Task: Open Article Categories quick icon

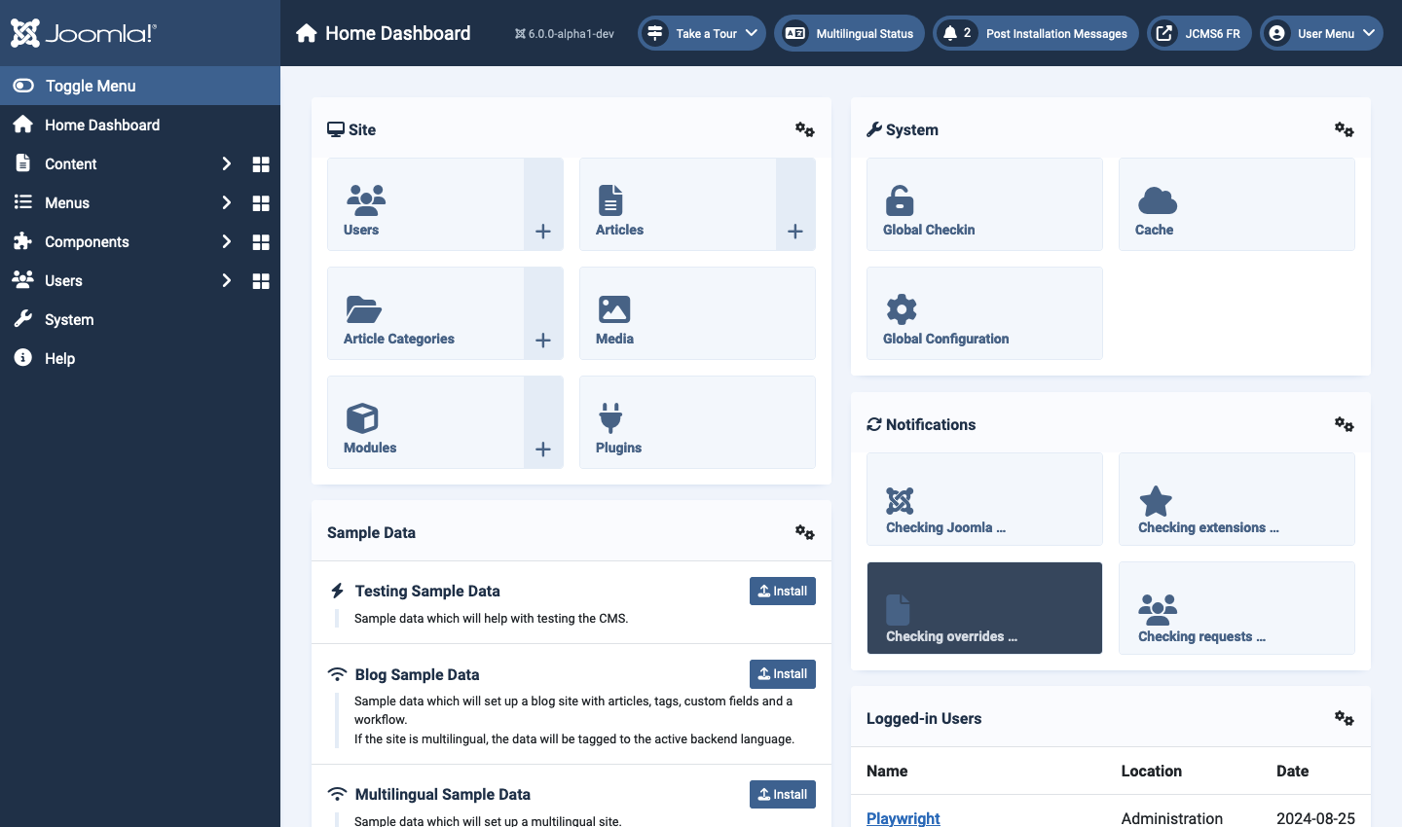Action: [x=425, y=313]
